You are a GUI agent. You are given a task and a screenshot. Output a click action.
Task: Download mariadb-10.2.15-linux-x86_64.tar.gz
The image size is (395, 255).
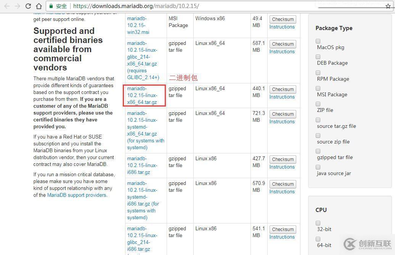coord(142,95)
